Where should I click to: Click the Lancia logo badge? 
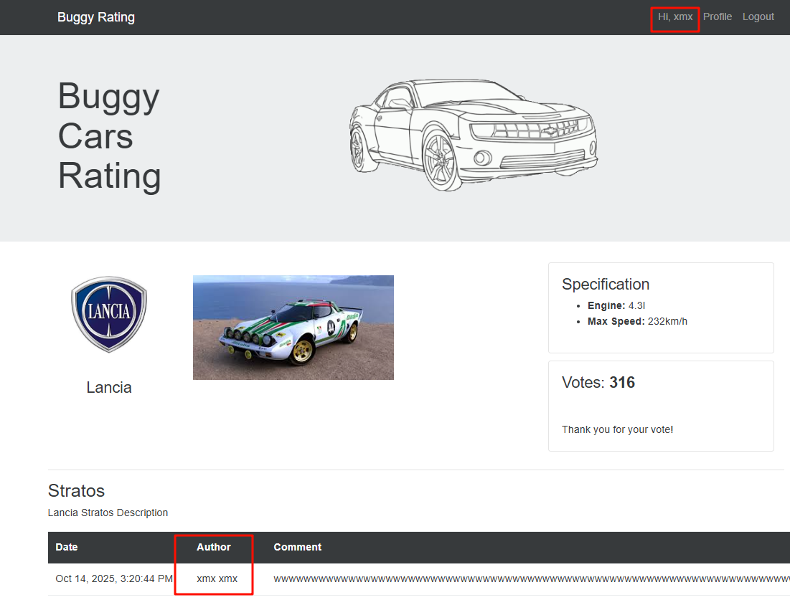109,315
